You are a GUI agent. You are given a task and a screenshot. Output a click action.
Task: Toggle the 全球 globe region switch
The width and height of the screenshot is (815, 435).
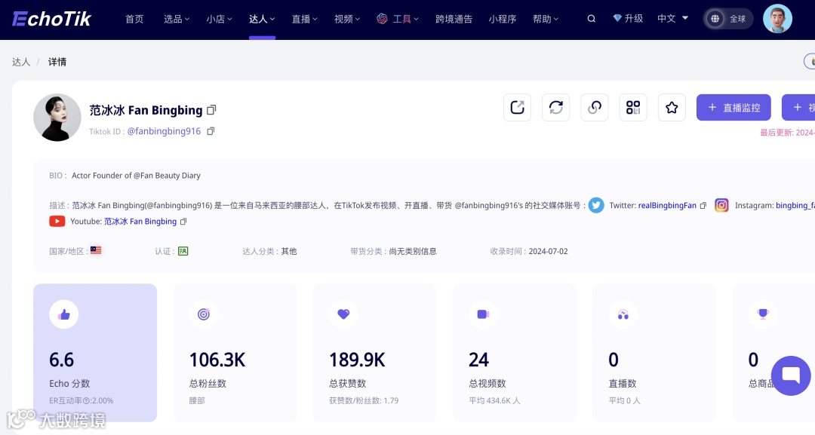[x=728, y=19]
